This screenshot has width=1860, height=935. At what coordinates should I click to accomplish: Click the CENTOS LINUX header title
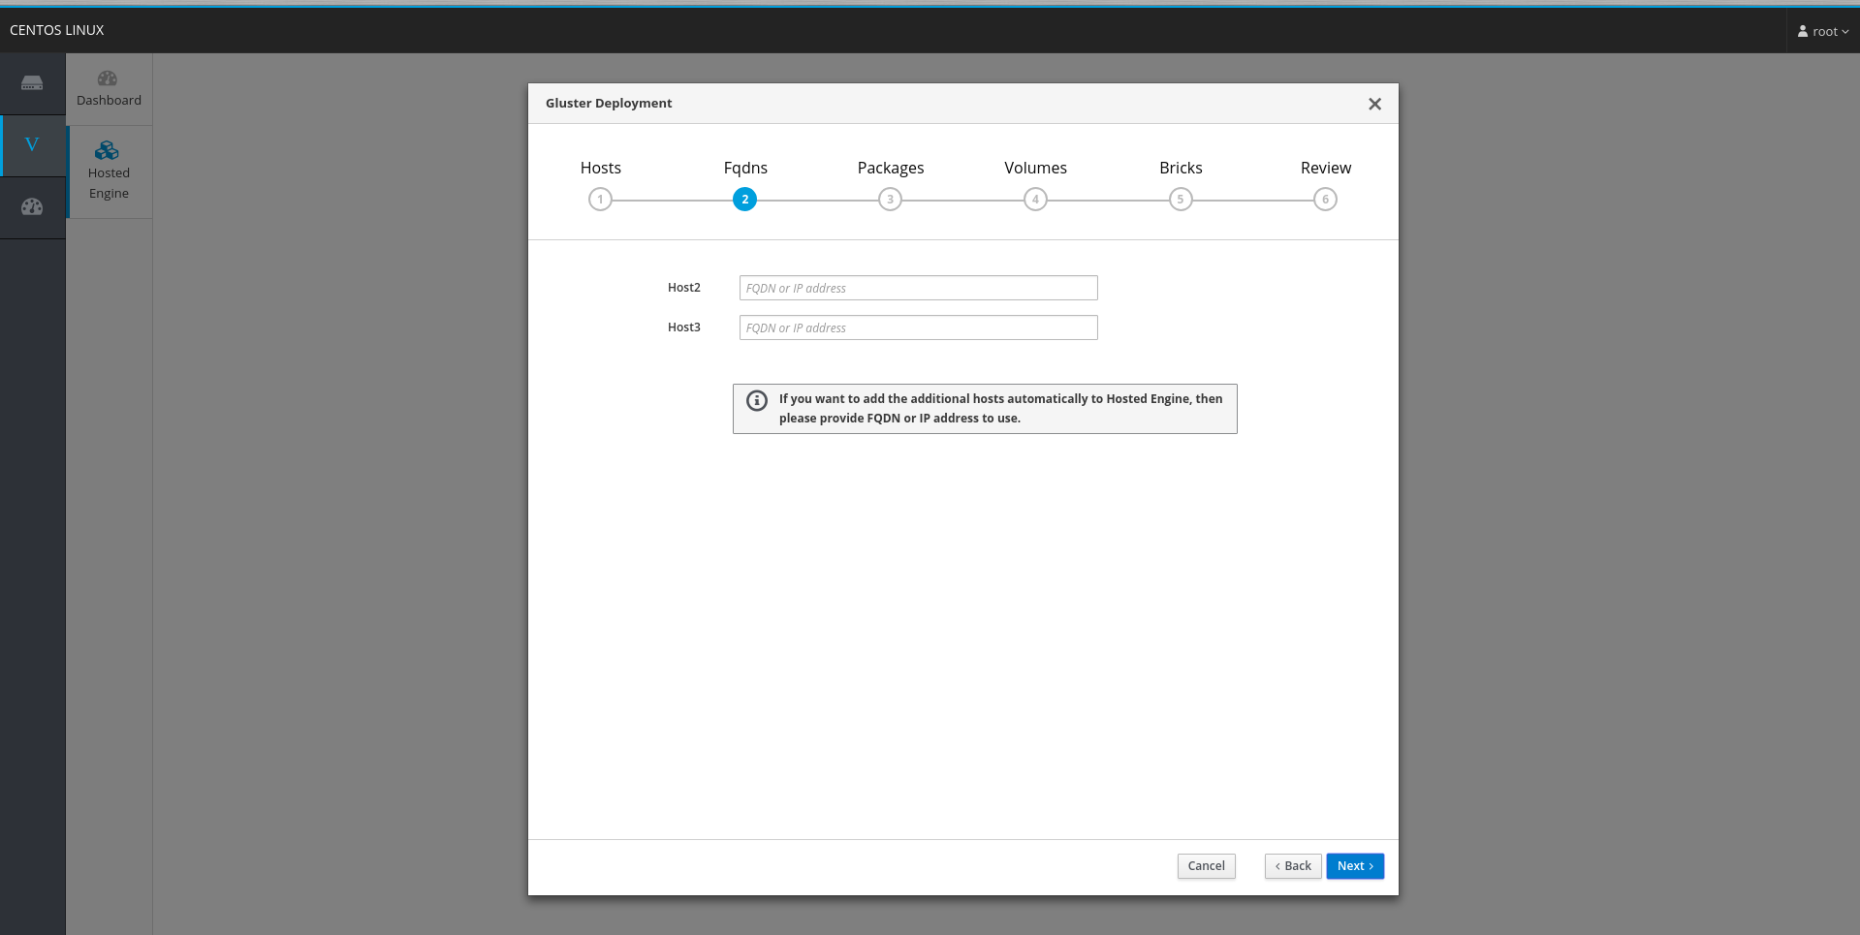click(57, 30)
